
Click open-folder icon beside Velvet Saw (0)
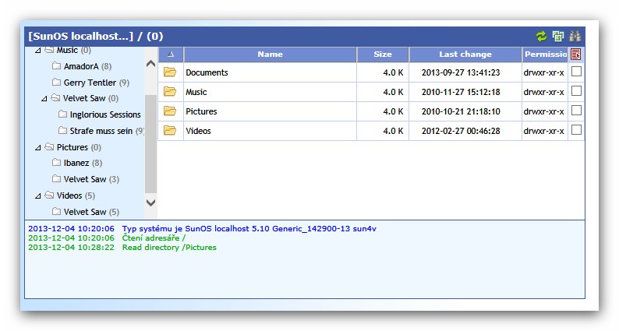coord(55,98)
